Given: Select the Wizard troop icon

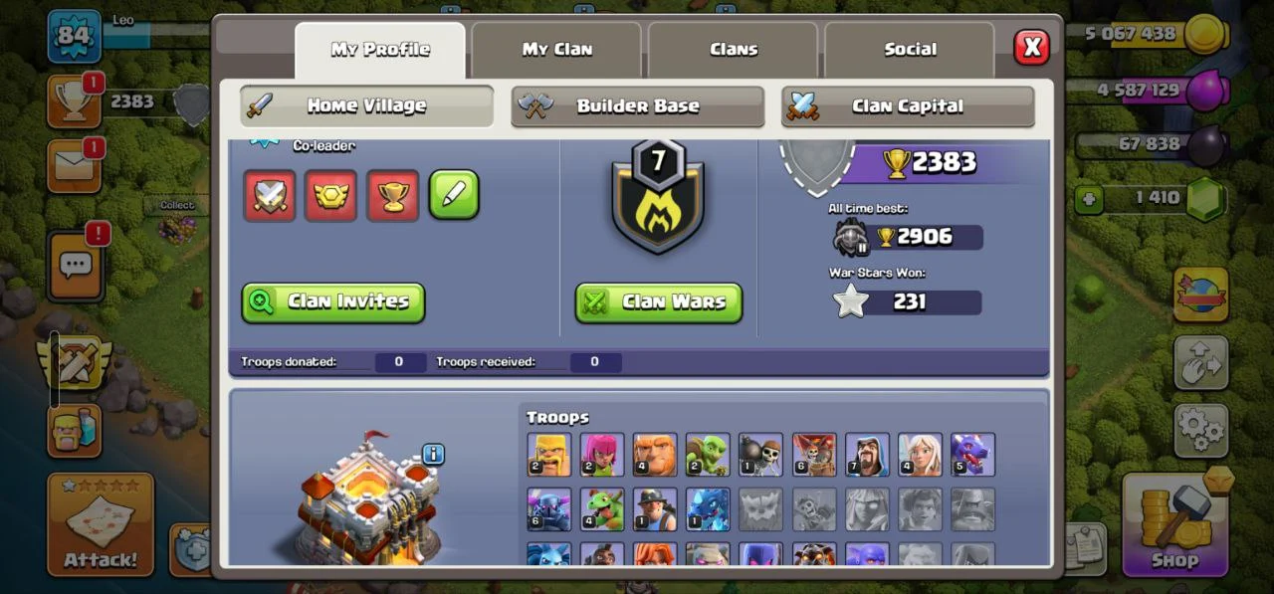Looking at the screenshot, I should click(x=867, y=455).
